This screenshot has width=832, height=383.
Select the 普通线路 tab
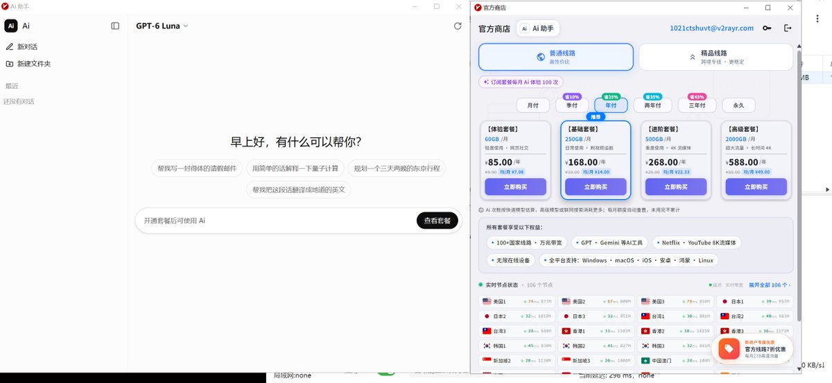tap(556, 57)
